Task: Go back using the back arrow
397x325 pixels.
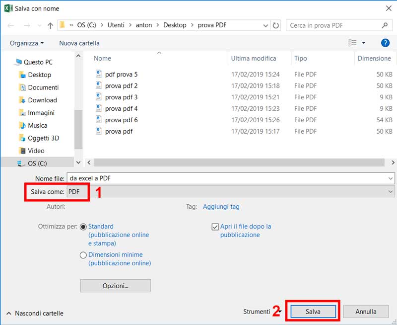Action: coord(10,25)
